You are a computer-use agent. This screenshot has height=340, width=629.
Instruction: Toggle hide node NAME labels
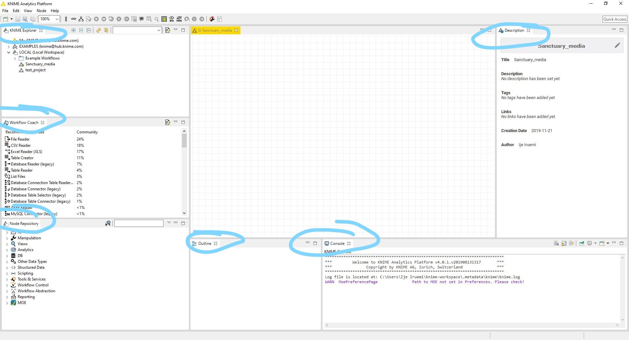179,19
